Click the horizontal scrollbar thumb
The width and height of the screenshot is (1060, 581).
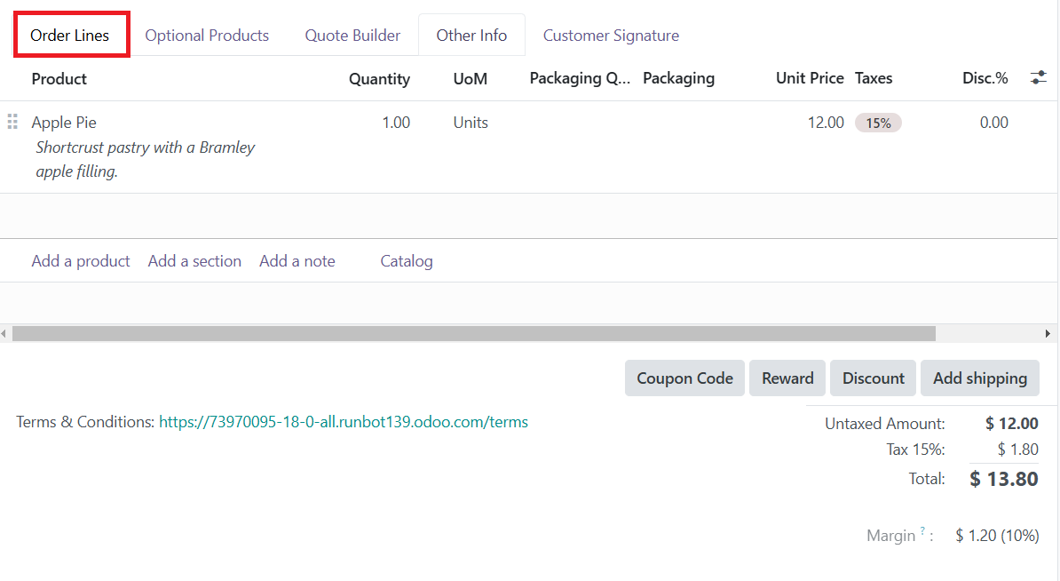(x=474, y=333)
